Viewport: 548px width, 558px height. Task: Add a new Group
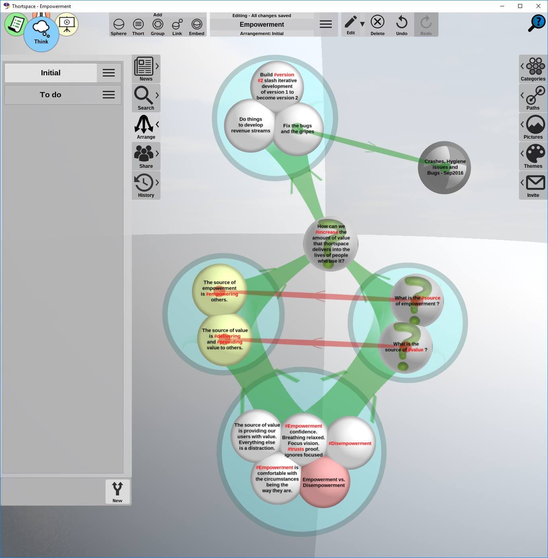coord(158,27)
